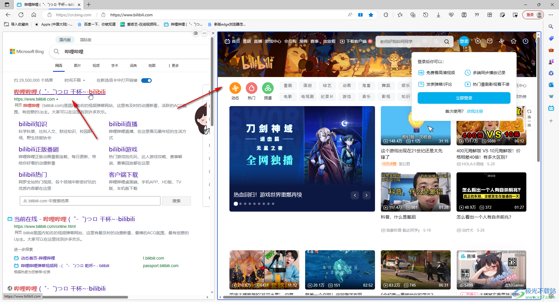Open bilibili watch history clock icon
The image size is (559, 302).
tap(526, 41)
